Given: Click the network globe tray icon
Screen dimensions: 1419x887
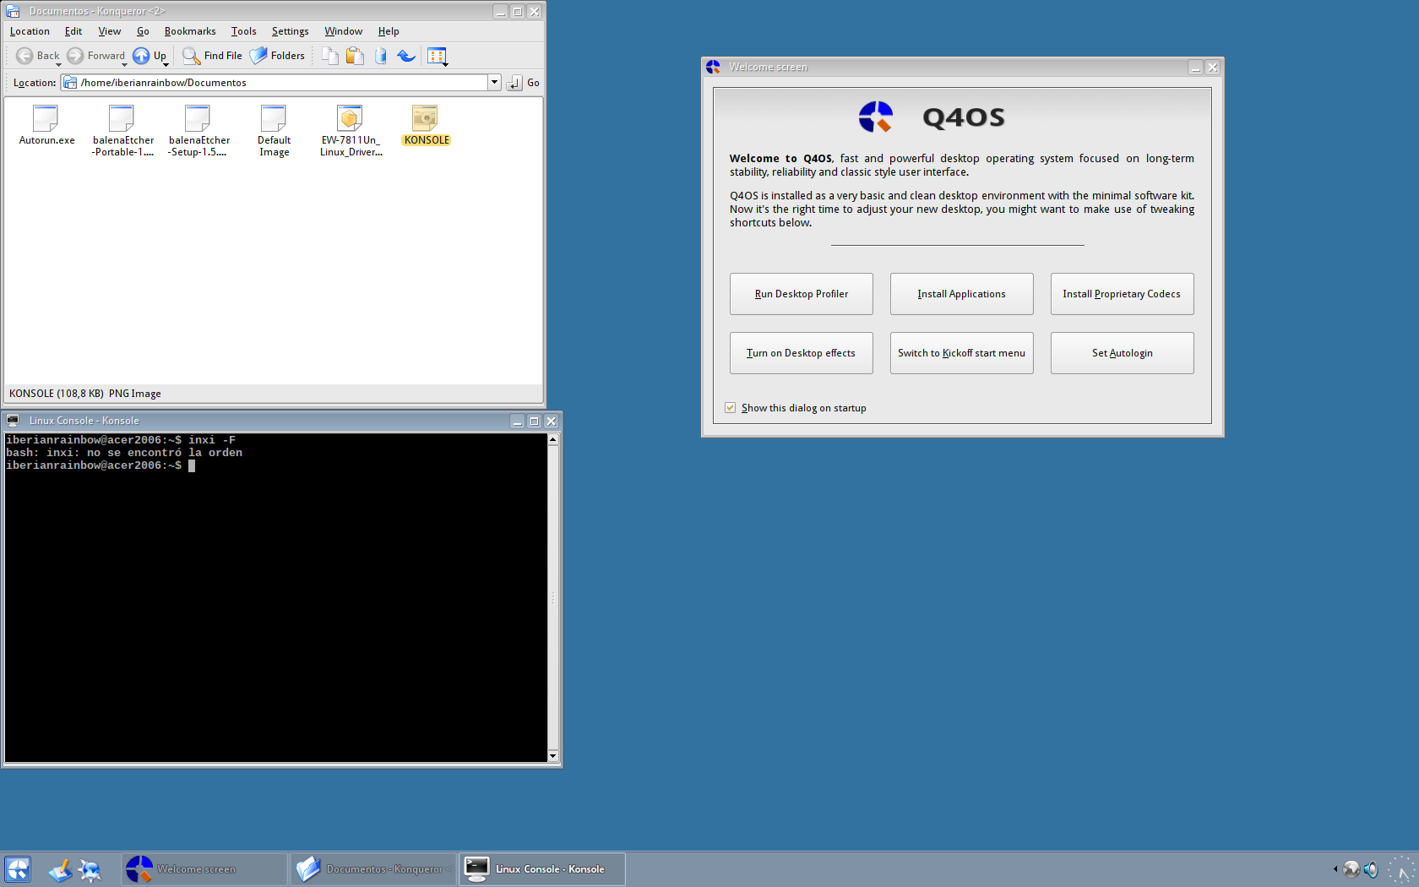Looking at the screenshot, I should (x=1351, y=869).
